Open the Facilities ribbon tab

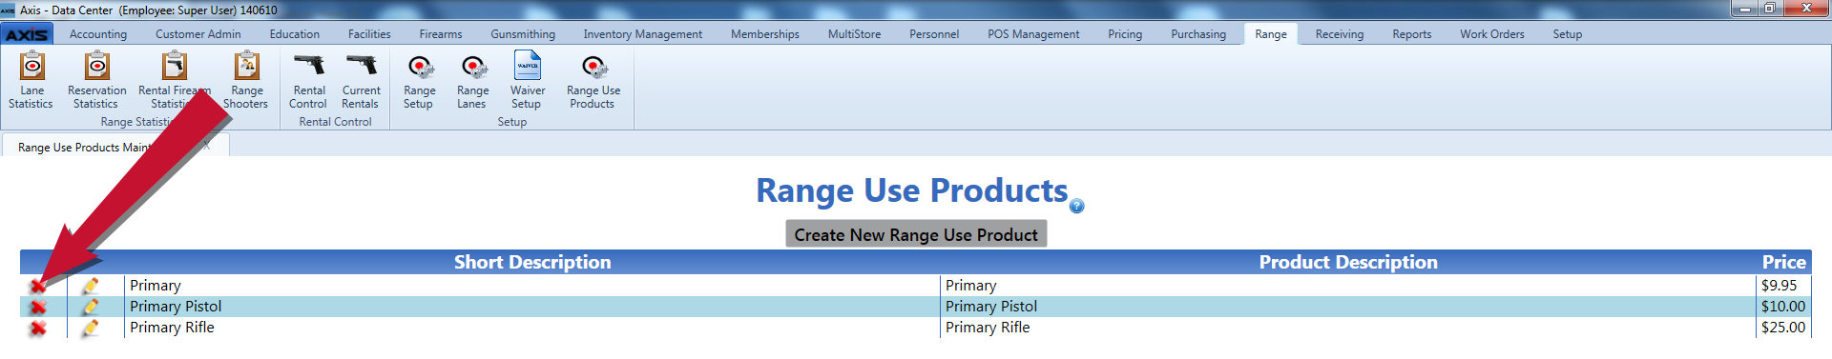click(369, 34)
